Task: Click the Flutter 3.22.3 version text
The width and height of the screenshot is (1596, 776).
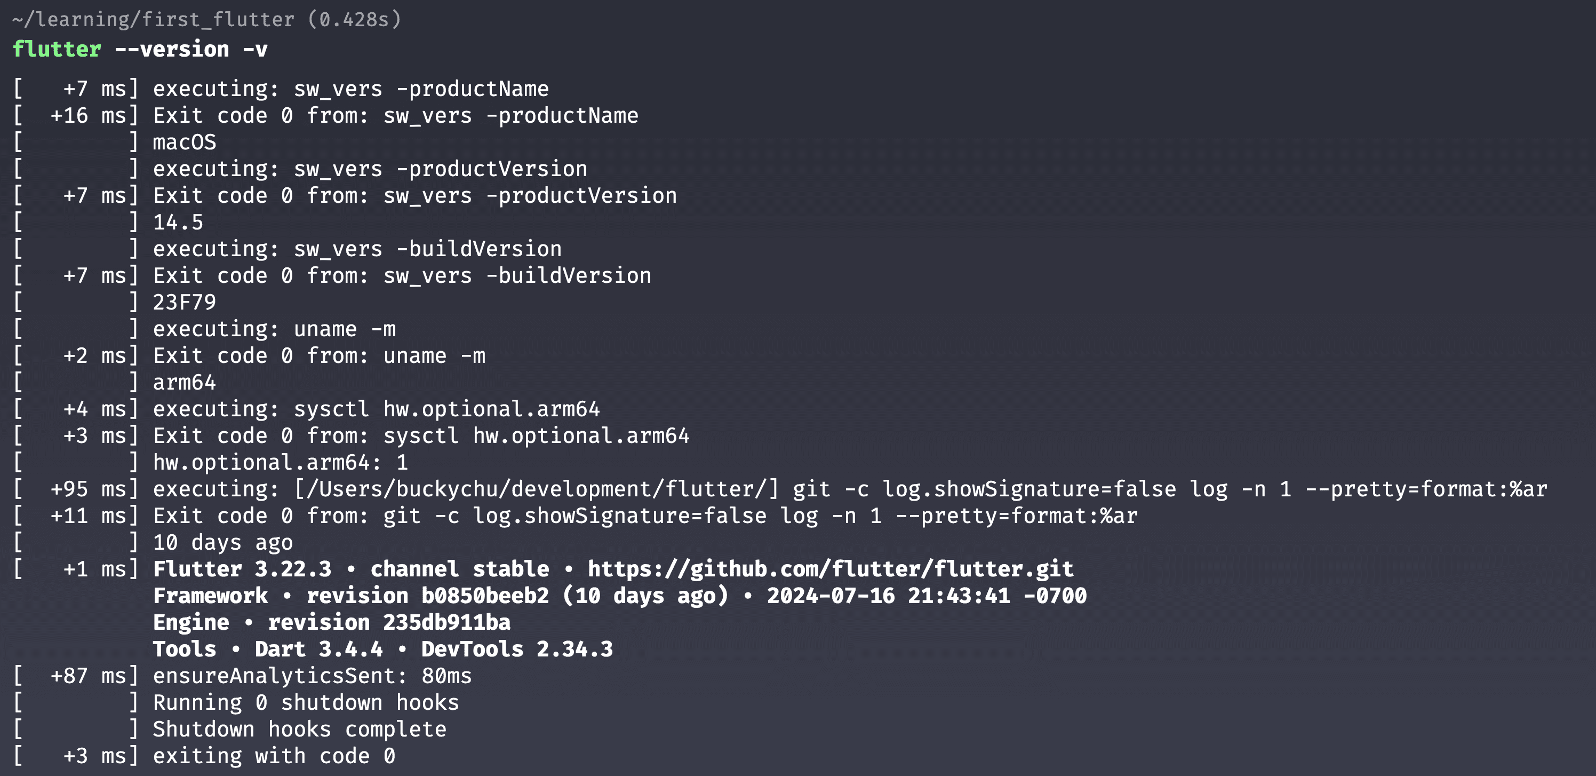Action: pyautogui.click(x=242, y=568)
